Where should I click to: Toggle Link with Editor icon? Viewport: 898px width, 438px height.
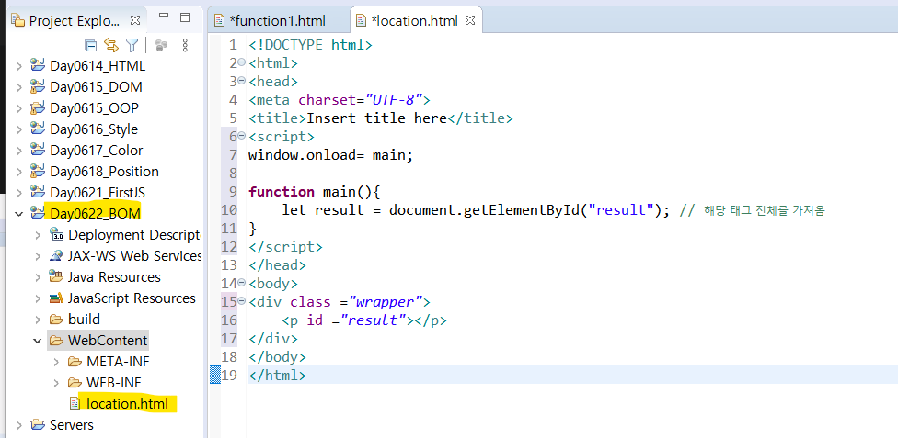111,45
